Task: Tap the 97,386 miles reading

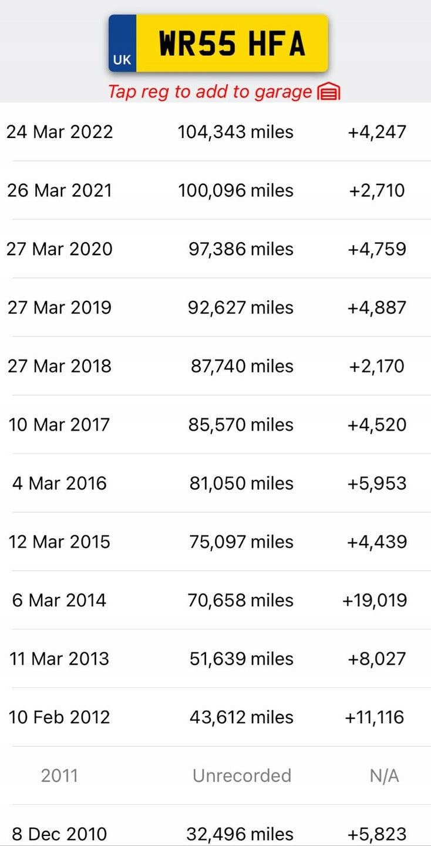Action: tap(241, 249)
